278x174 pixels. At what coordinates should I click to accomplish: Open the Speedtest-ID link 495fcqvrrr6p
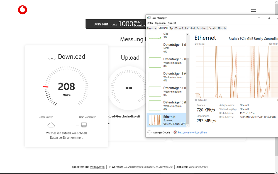pos(97,167)
